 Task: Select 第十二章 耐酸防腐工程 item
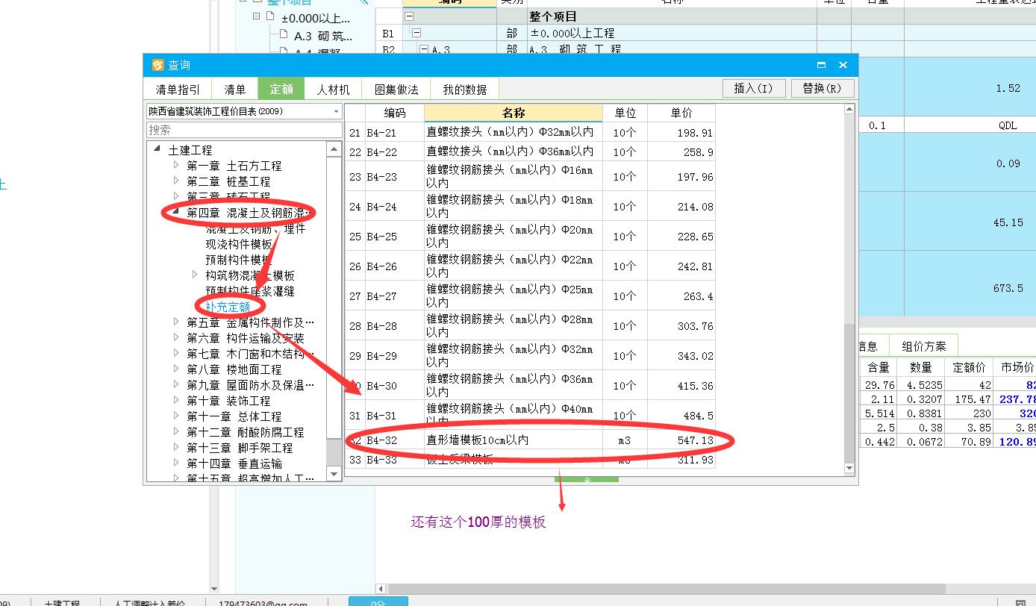point(245,432)
